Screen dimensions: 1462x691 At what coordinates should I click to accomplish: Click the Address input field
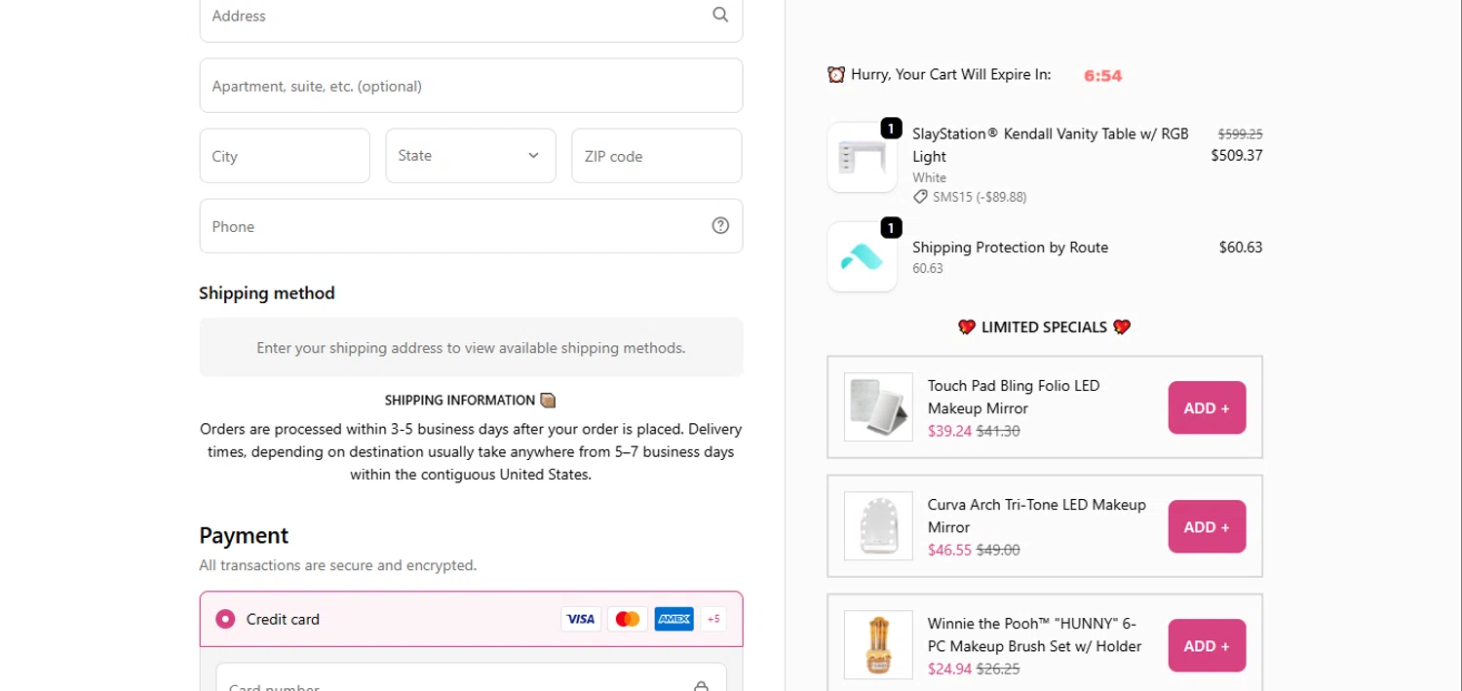471,17
